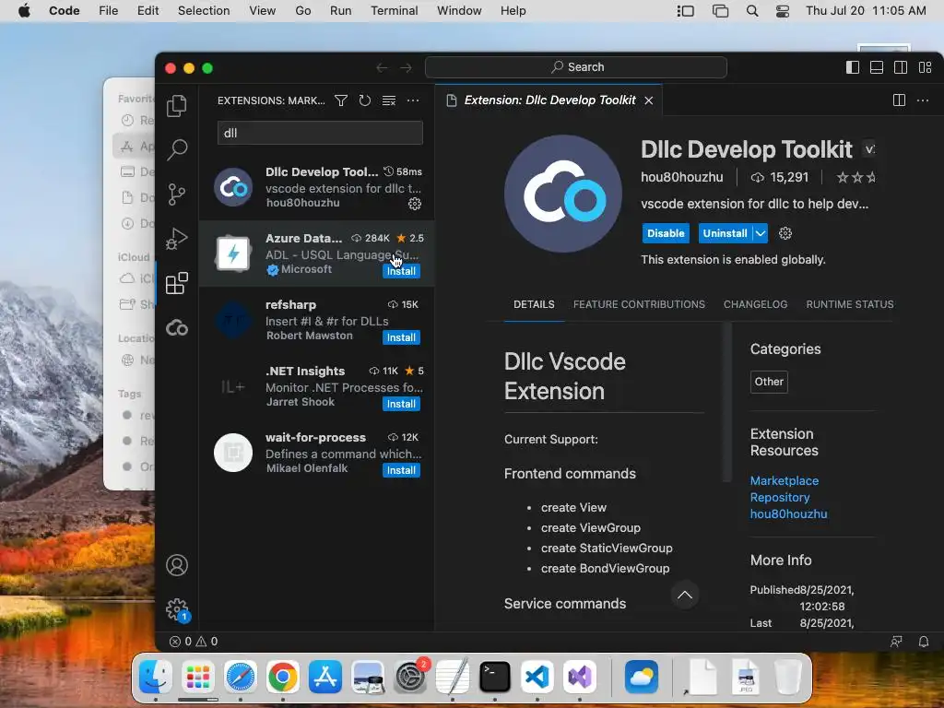Toggle primary side bar layout icon
944x708 pixels.
click(x=853, y=67)
